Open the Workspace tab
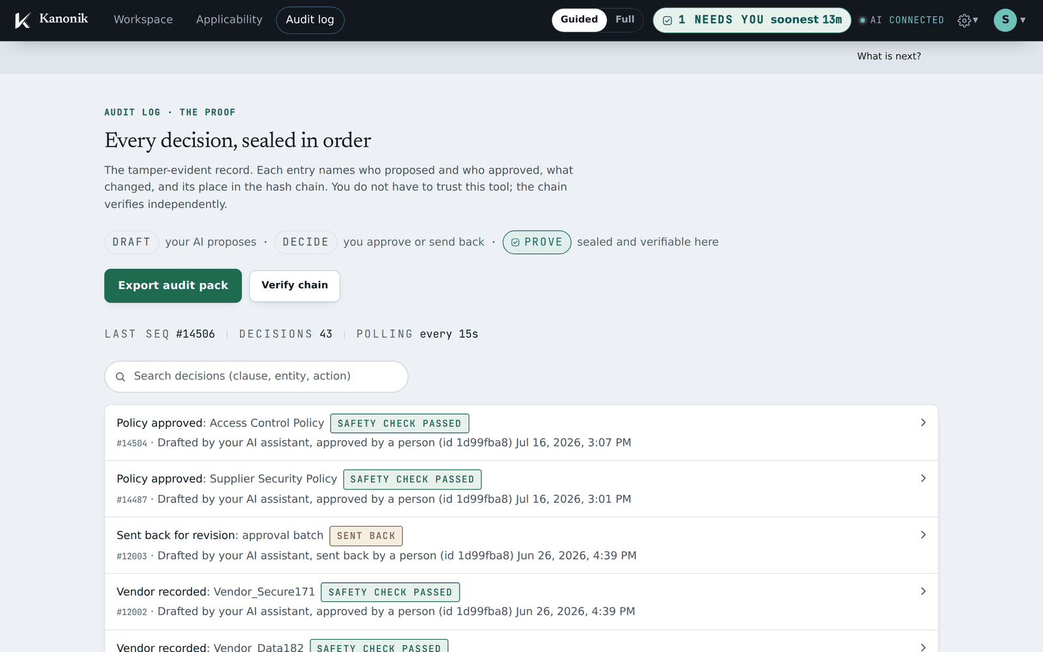 [143, 20]
